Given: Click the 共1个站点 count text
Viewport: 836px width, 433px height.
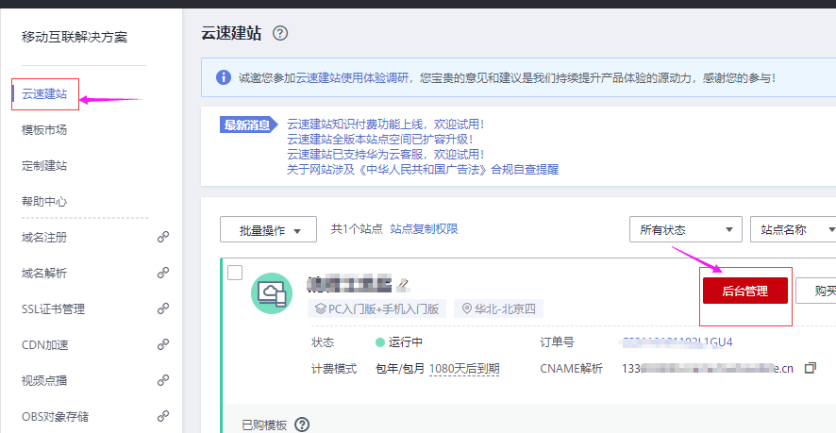Looking at the screenshot, I should click(357, 229).
